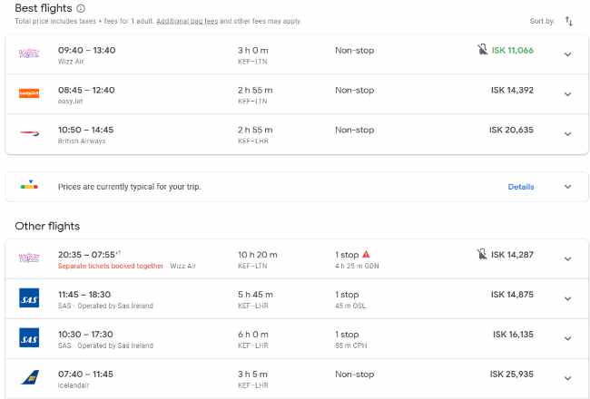Select the SAS 10:30 – 17:30 flight
Screen dimensions: 590x399
[272, 338]
